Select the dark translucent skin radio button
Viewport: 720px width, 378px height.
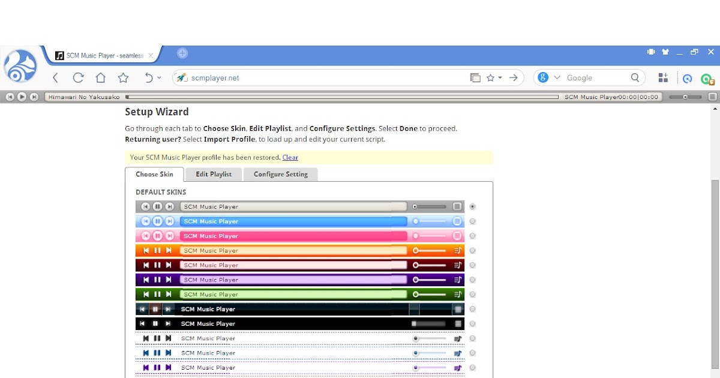pos(473,309)
